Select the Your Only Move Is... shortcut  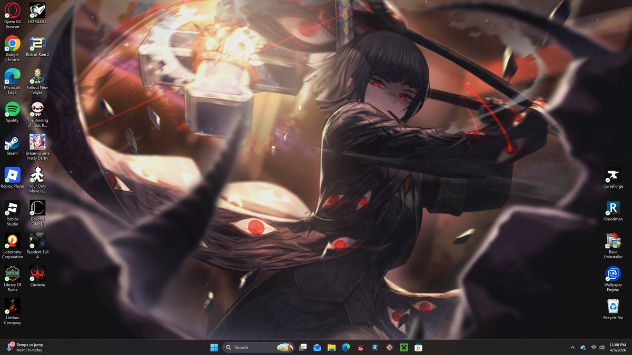click(x=37, y=180)
